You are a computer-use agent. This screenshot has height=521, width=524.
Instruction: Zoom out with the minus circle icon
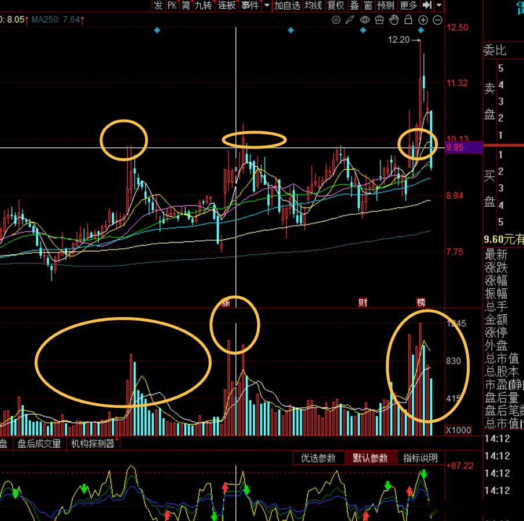pyautogui.click(x=437, y=20)
